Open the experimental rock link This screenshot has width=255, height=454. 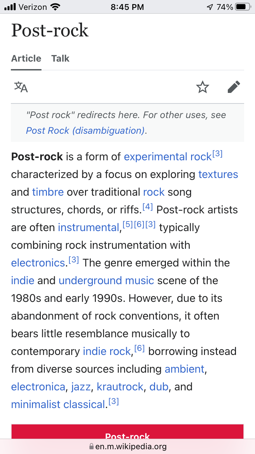pyautogui.click(x=168, y=157)
